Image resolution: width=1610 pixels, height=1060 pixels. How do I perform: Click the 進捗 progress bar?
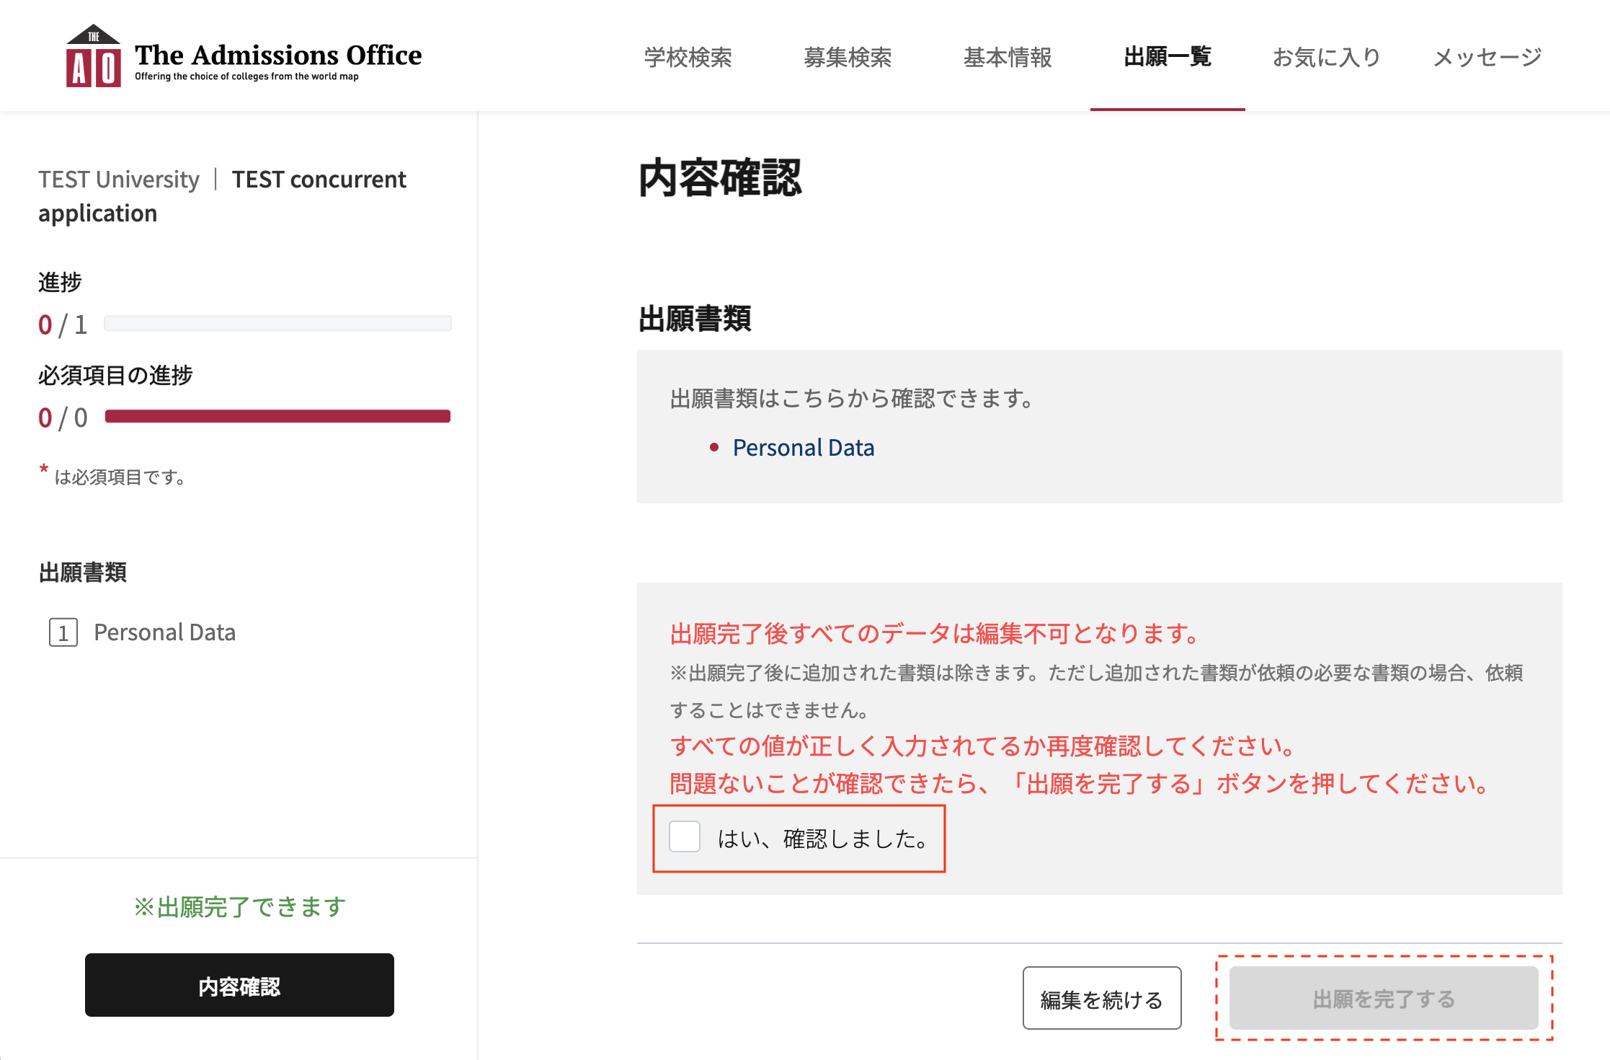click(x=277, y=323)
